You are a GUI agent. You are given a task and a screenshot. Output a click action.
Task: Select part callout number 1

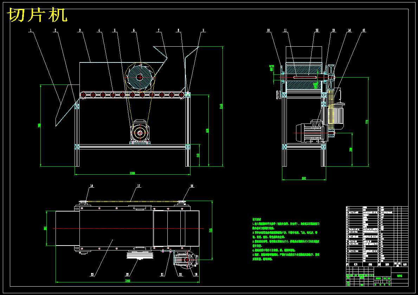pos(31,30)
